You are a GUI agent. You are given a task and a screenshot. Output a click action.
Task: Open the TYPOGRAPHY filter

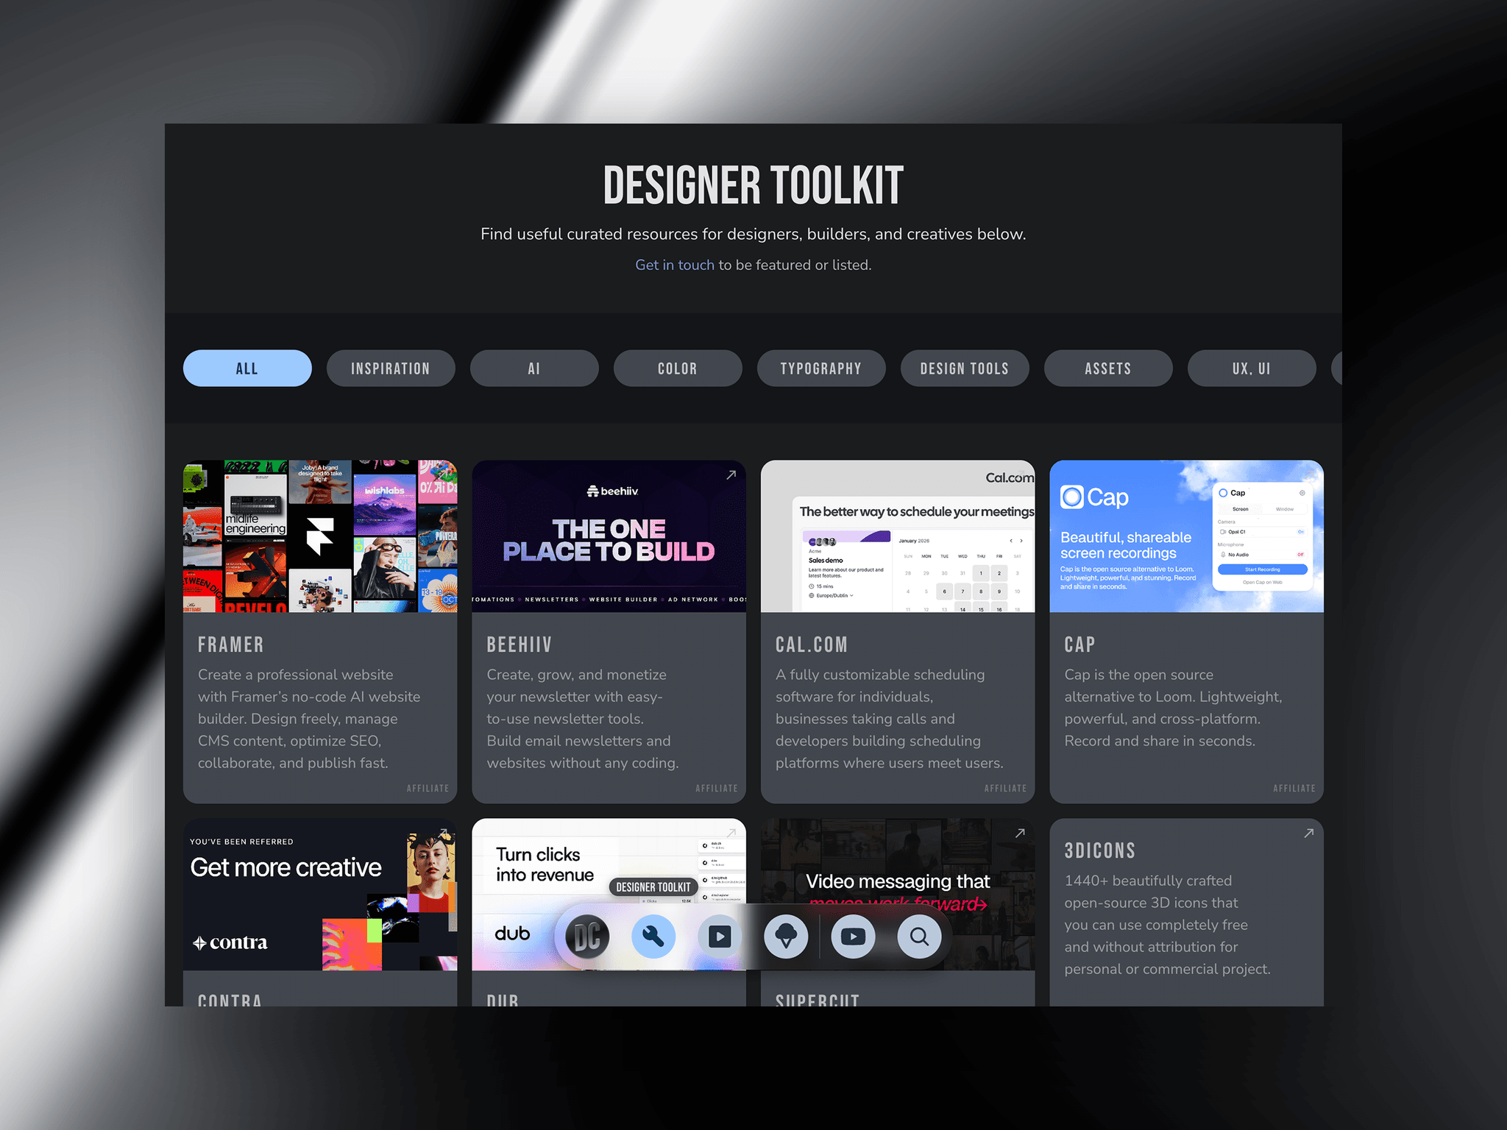[x=821, y=369]
